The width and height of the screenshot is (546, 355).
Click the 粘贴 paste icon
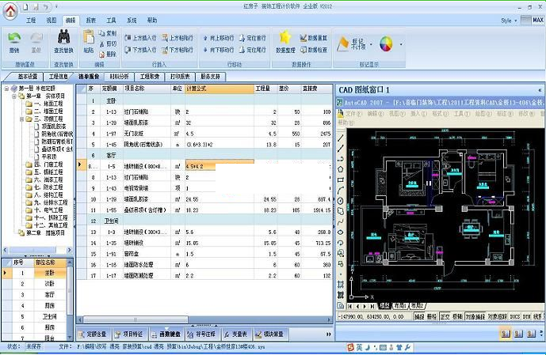coord(89,38)
